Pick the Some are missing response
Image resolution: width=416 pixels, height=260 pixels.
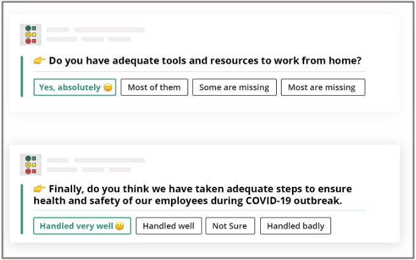coord(234,87)
